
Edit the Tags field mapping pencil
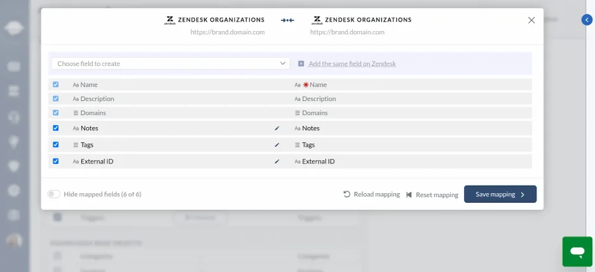tap(277, 145)
